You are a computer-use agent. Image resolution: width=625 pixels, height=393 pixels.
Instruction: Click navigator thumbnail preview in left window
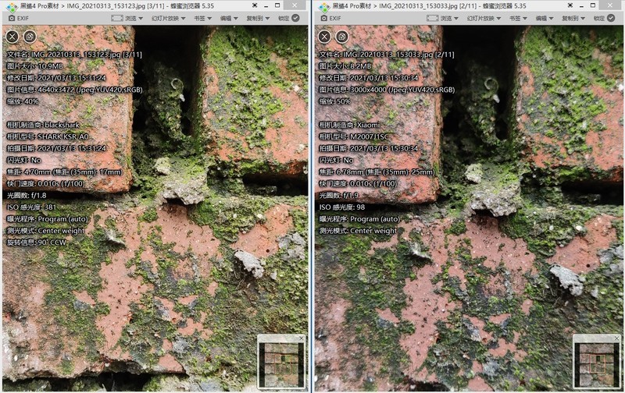pyautogui.click(x=281, y=363)
